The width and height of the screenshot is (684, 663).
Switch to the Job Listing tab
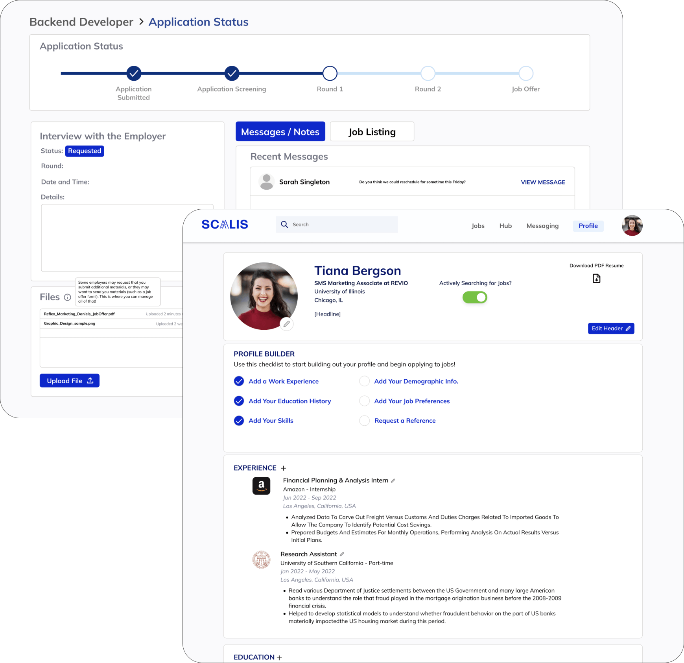coord(372,131)
